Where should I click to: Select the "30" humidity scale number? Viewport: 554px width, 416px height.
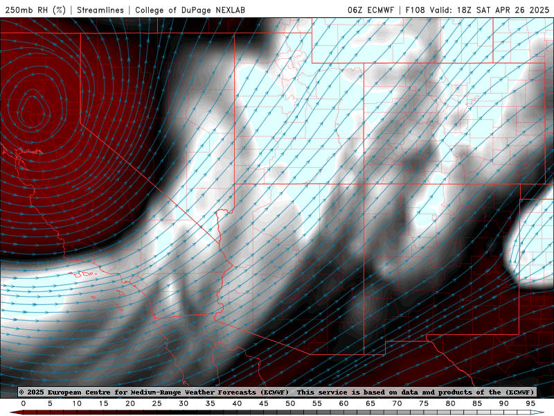pos(184,404)
